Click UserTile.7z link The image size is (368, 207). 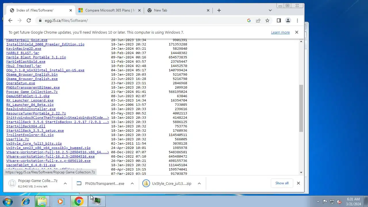click(18, 139)
